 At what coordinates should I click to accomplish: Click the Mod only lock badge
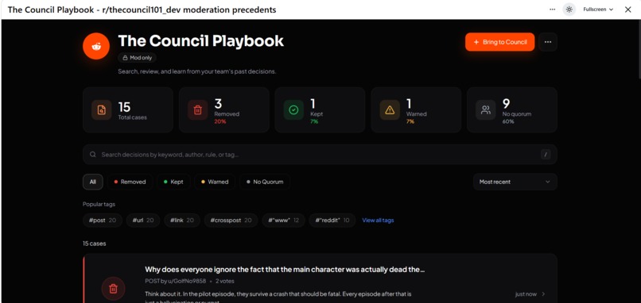tap(138, 58)
